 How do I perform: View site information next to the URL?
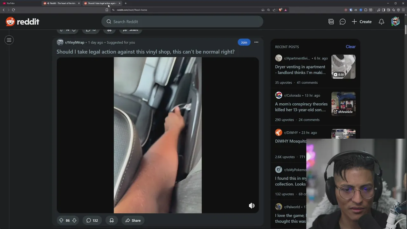pos(113,10)
